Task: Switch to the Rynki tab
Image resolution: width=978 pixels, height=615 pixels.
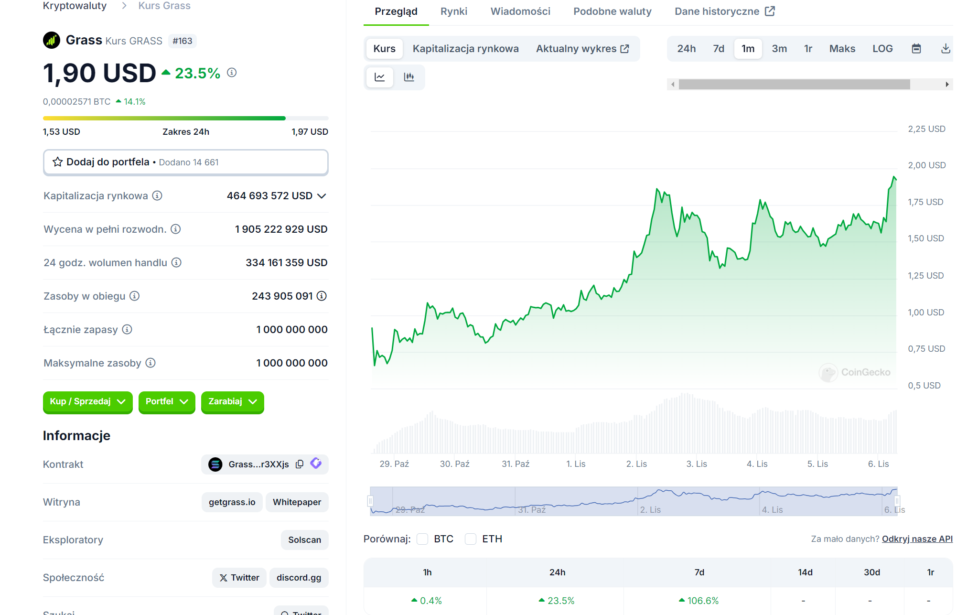Action: (x=453, y=11)
